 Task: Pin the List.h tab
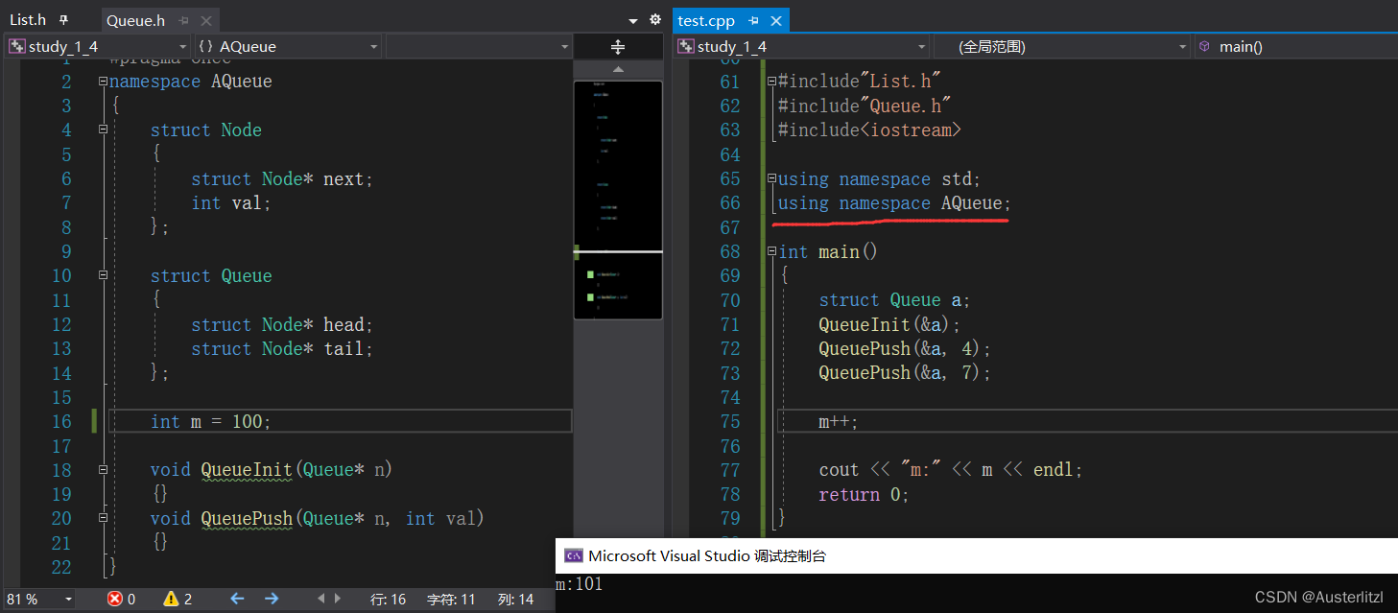pos(64,19)
